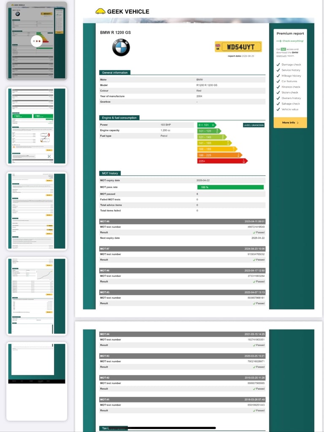324x432 pixels.
Task: Click the yellow 141 - 165 emission band
Action: (214, 143)
